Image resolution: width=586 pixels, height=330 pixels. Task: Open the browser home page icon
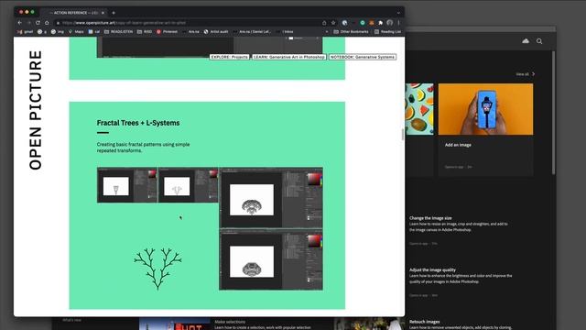pos(47,23)
